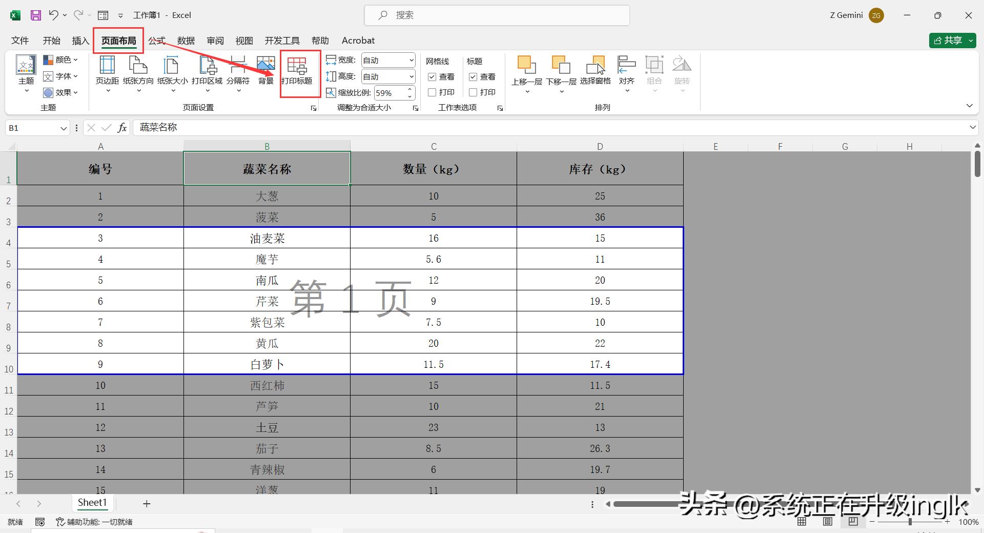This screenshot has width=984, height=533.
Task: Open the Data (数据) ribbon tab
Action: point(186,41)
